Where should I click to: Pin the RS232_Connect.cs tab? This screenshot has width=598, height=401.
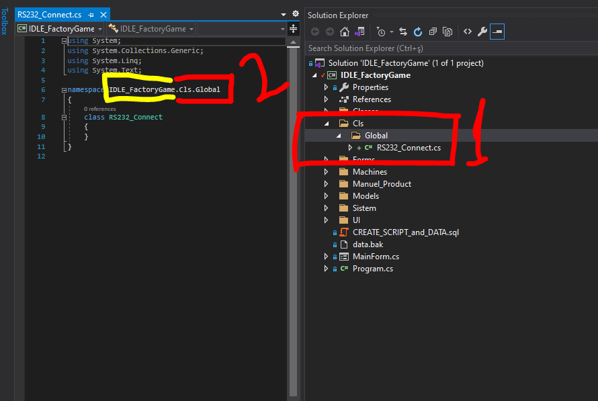pos(91,14)
